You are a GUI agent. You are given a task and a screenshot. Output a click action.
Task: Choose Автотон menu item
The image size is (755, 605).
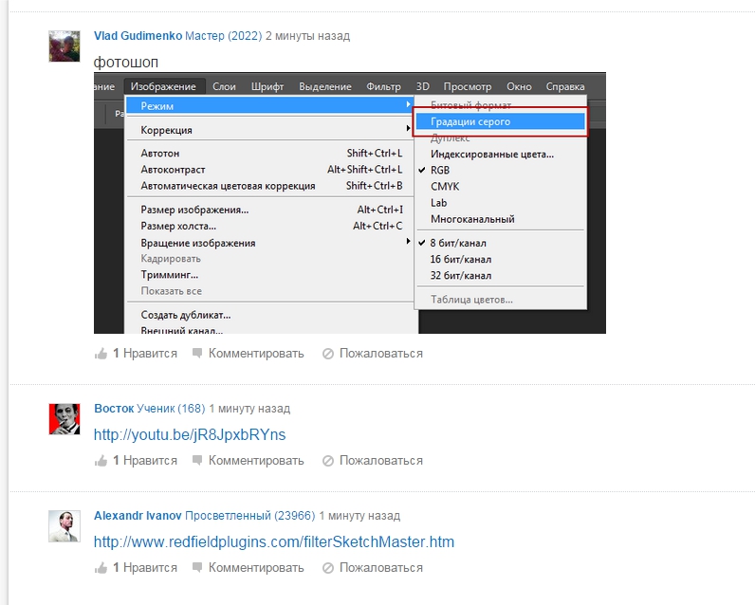pyautogui.click(x=270, y=153)
